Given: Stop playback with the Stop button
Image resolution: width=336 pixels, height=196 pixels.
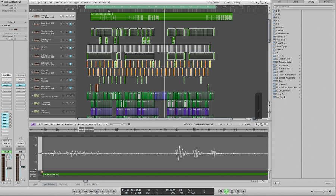Looking at the screenshot, I should tap(97, 191).
